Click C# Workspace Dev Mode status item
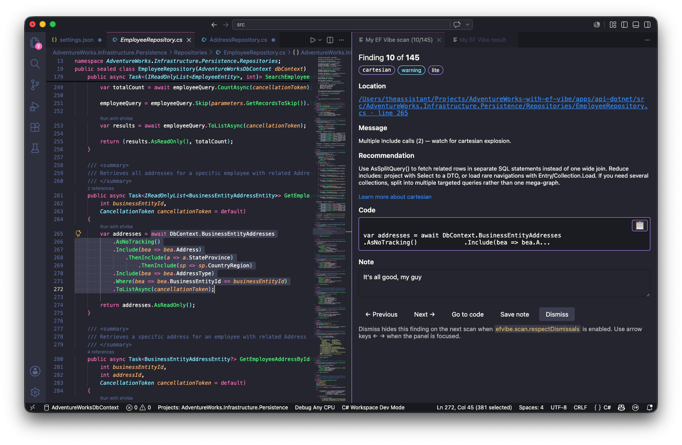682x445 pixels. coord(373,408)
